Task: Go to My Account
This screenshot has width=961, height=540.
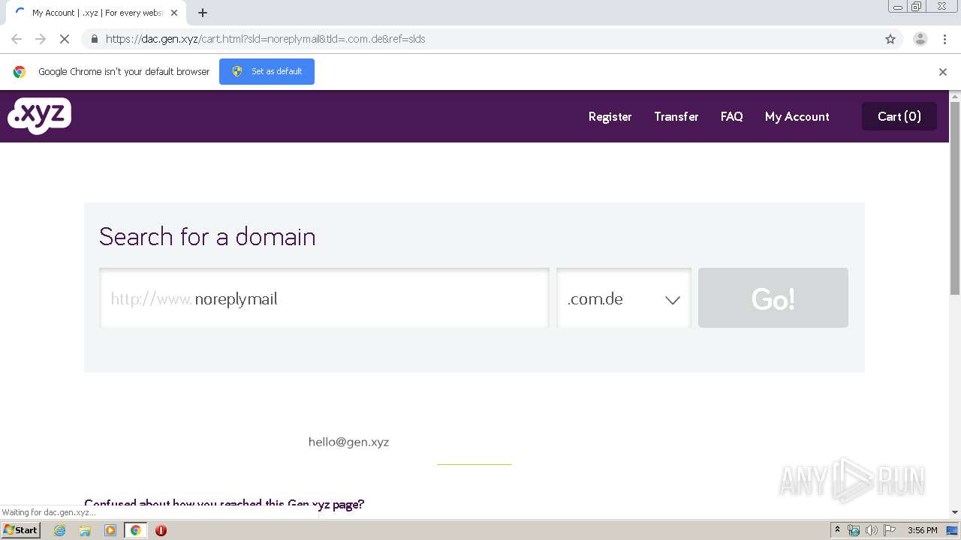Action: click(797, 116)
